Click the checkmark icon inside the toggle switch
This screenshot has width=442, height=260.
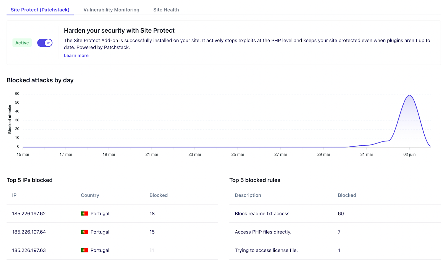[x=48, y=43]
